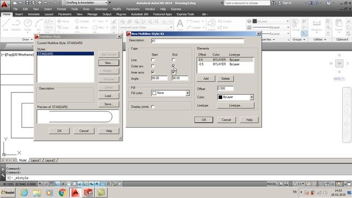Click the Linetype... button

coord(236,106)
